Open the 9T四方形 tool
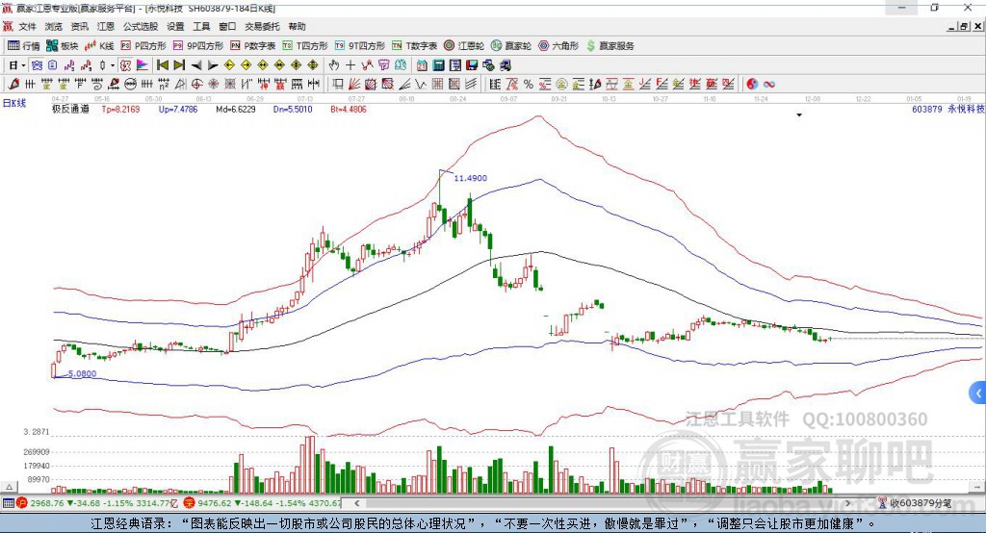Screen dimensions: 986x533 tap(360, 46)
